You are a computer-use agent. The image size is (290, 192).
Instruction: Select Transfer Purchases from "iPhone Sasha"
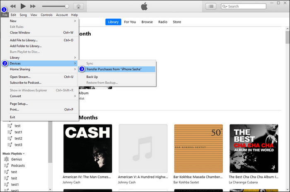(117, 69)
